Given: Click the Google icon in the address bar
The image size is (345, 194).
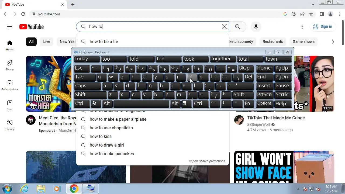Looking at the screenshot, I should 285,14.
